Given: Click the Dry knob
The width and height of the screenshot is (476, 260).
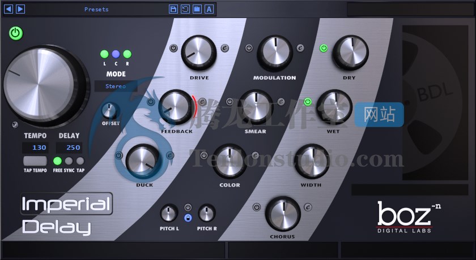Looking at the screenshot, I should pyautogui.click(x=351, y=53).
